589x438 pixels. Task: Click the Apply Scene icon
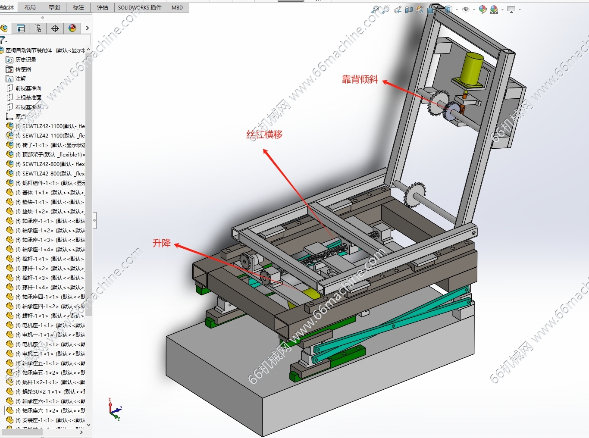click(494, 9)
